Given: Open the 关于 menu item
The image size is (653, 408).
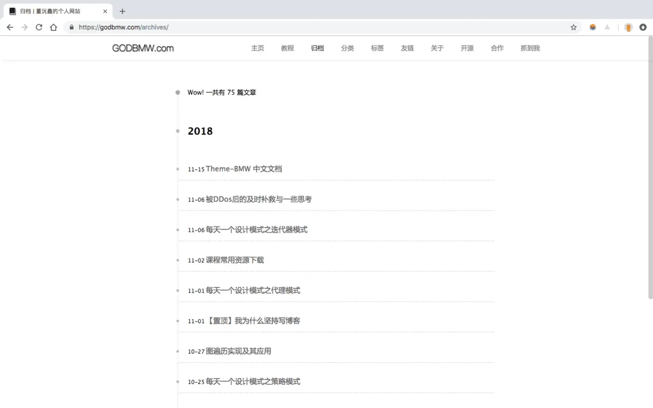Looking at the screenshot, I should (x=438, y=48).
